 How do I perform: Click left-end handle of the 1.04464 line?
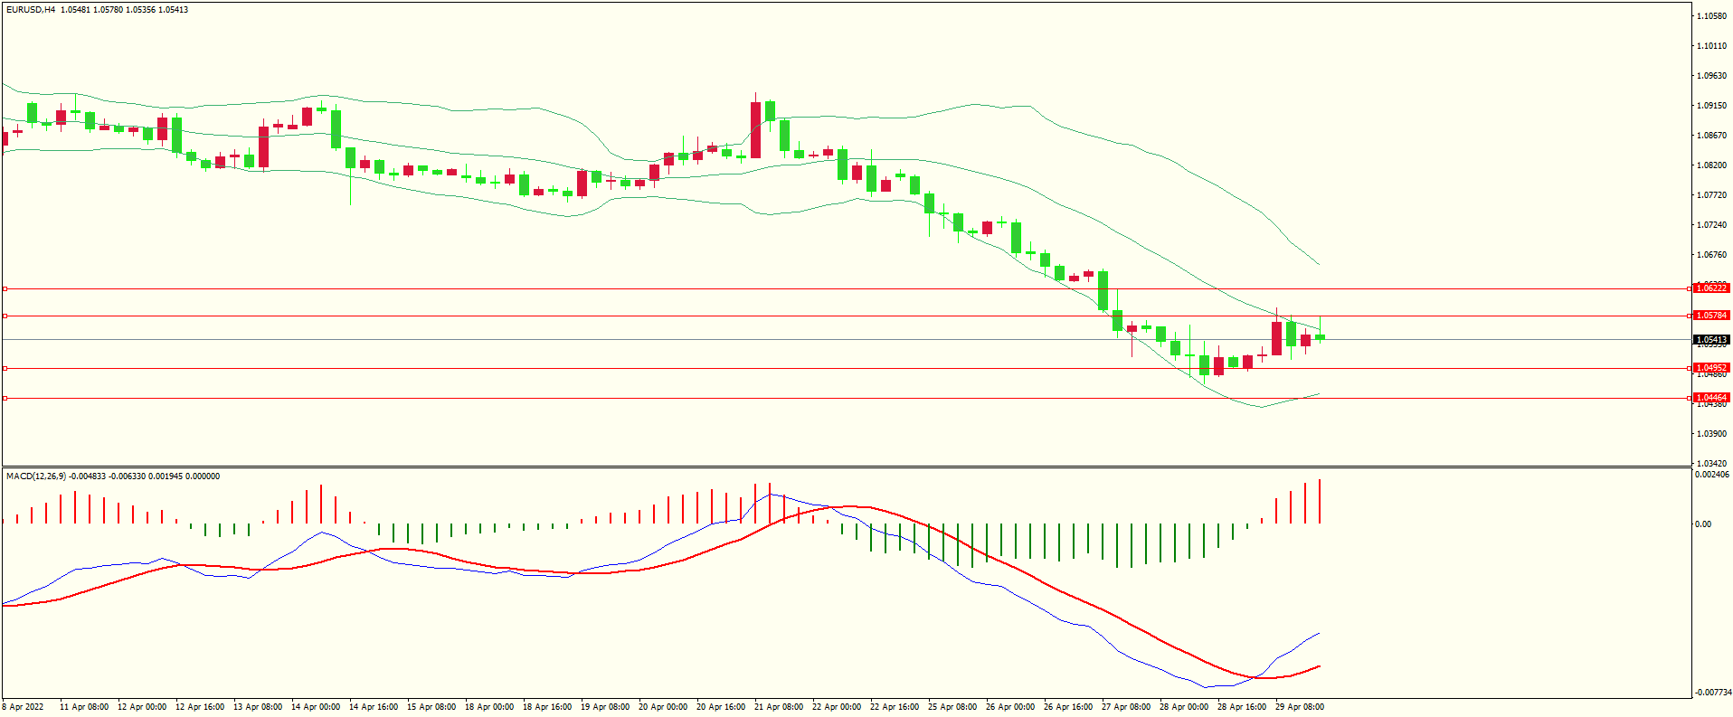coord(5,398)
